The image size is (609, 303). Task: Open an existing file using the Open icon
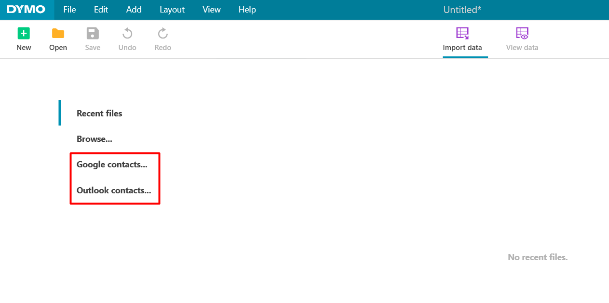click(58, 38)
